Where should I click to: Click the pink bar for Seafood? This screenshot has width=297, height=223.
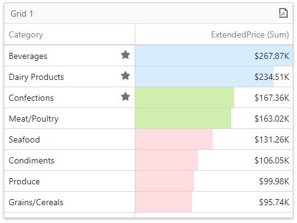[x=174, y=139]
